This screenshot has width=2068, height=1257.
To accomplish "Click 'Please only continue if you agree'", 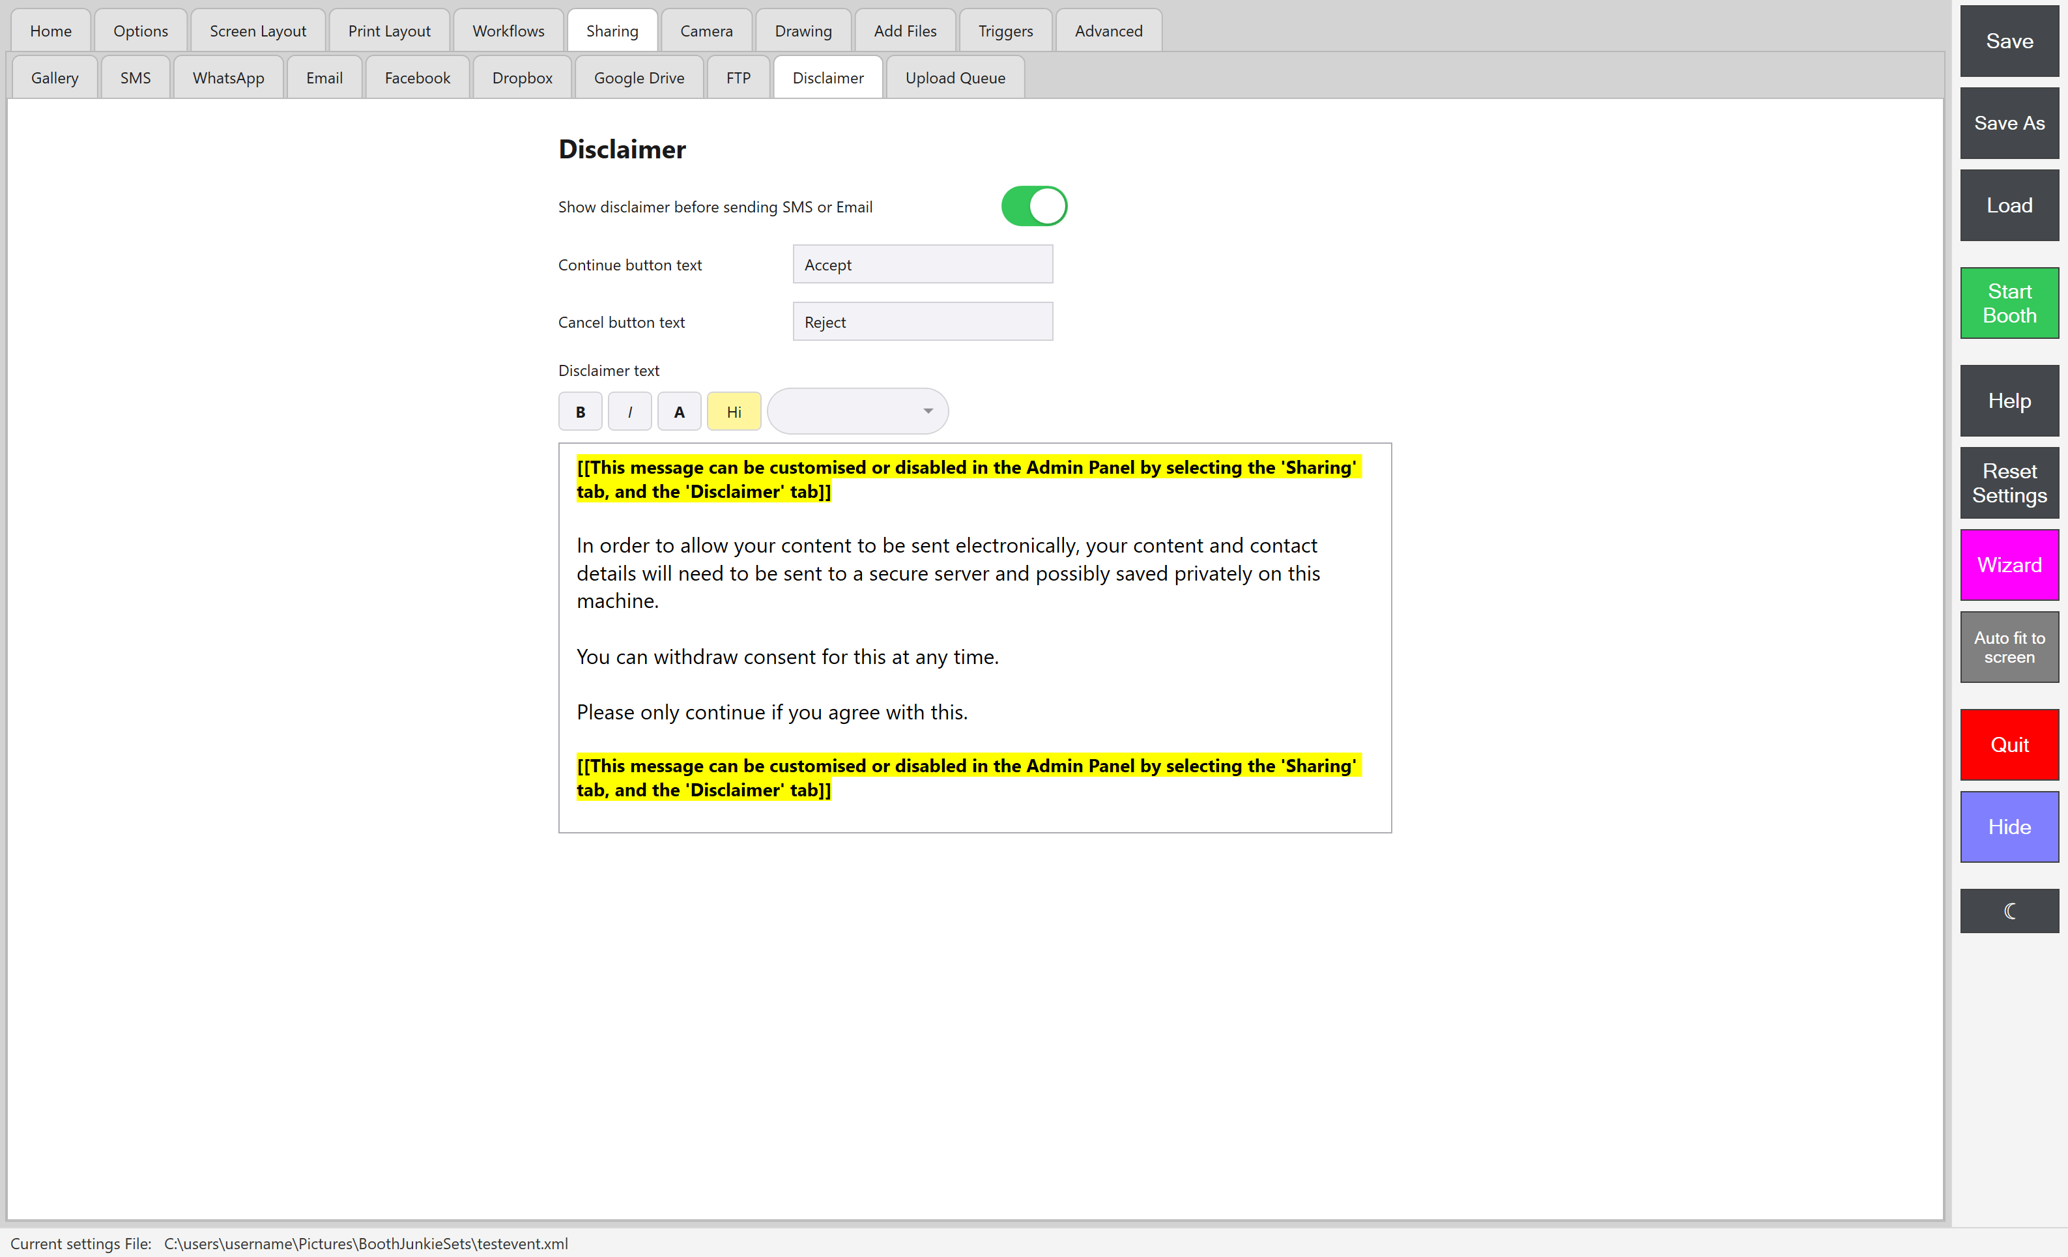I will (771, 712).
